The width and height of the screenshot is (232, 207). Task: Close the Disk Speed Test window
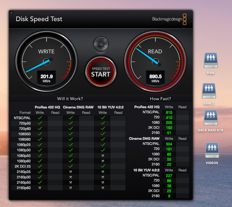point(11,13)
